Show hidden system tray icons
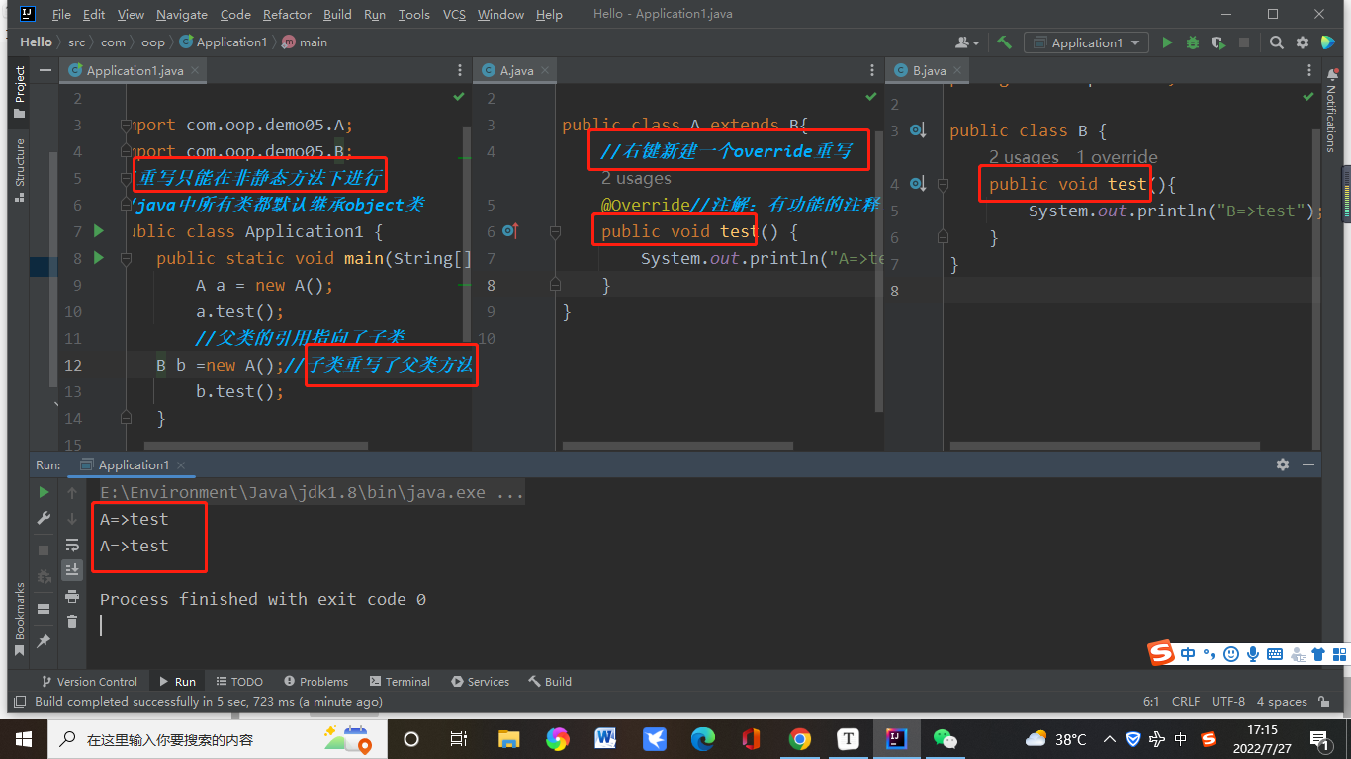This screenshot has width=1351, height=759. [1109, 739]
